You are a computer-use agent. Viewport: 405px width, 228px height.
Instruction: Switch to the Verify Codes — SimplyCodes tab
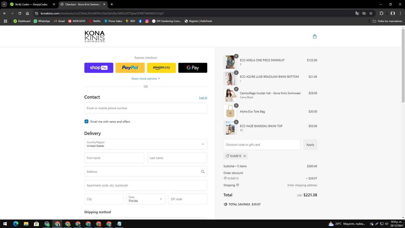click(31, 4)
